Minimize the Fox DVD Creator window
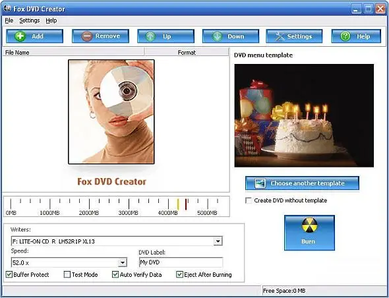The height and width of the screenshot is (298, 389). click(x=356, y=9)
